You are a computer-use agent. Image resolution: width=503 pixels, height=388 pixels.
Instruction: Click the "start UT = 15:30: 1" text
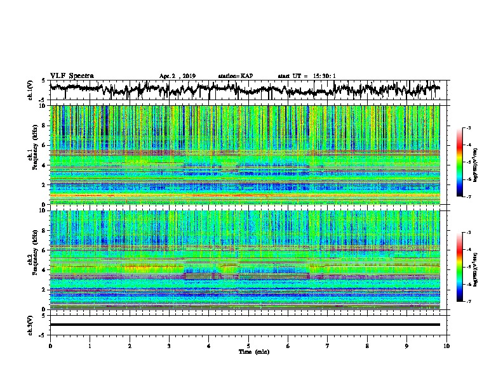307,76
